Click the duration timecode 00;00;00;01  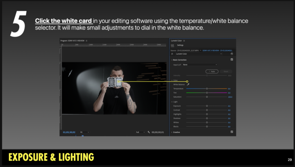point(158,132)
